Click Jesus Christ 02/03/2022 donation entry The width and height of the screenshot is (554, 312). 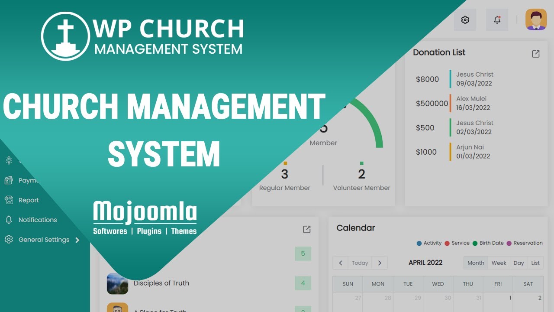(x=475, y=127)
